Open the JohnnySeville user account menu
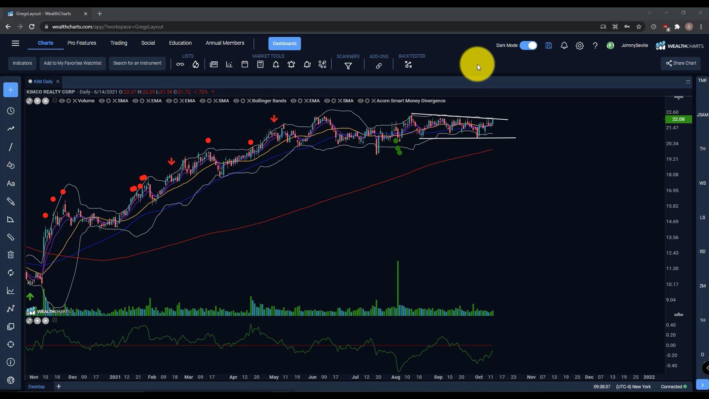709x399 pixels. click(634, 45)
